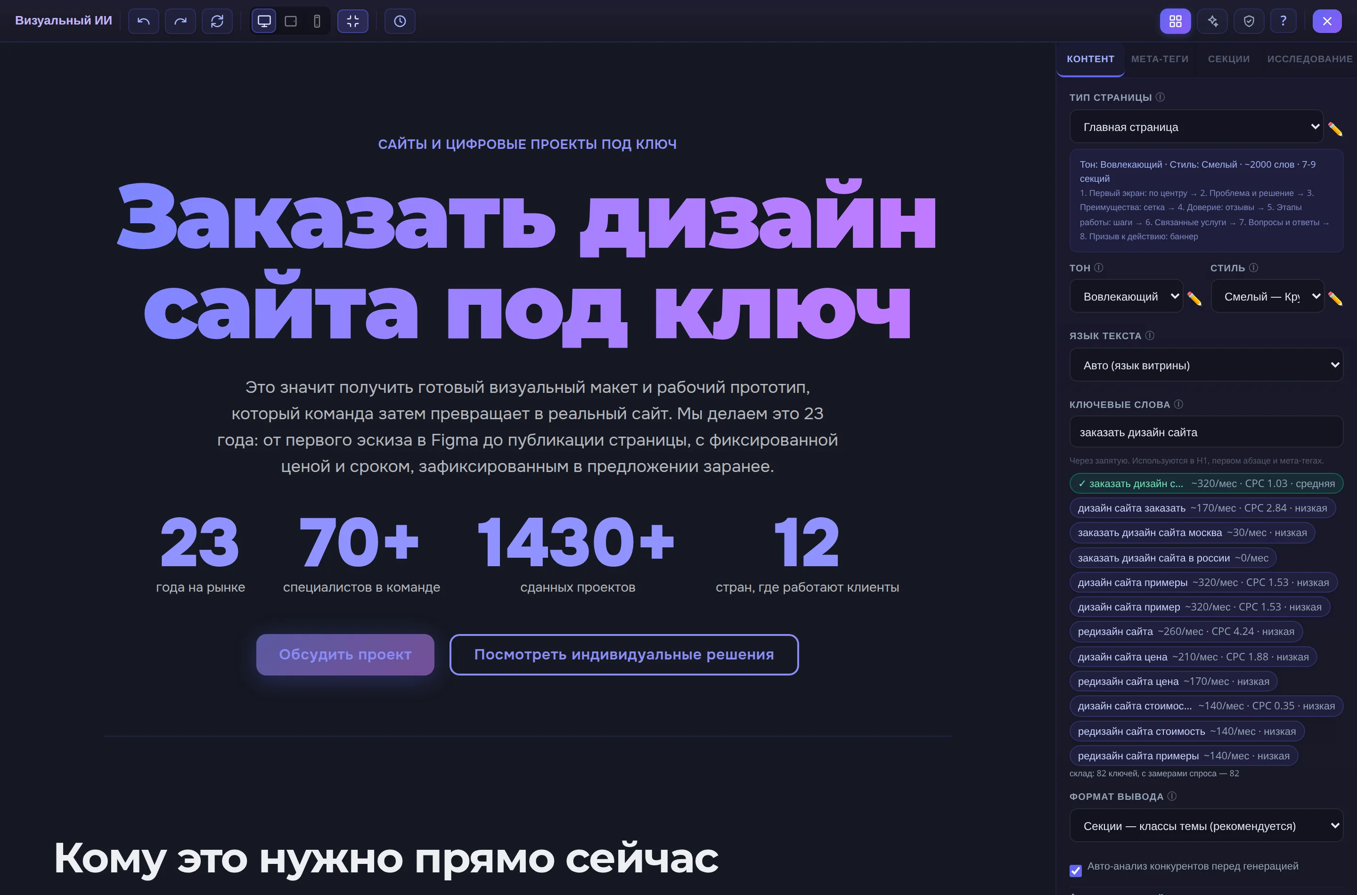
Task: Click selected green keyword chip заказать дизайн с...
Action: tap(1206, 483)
